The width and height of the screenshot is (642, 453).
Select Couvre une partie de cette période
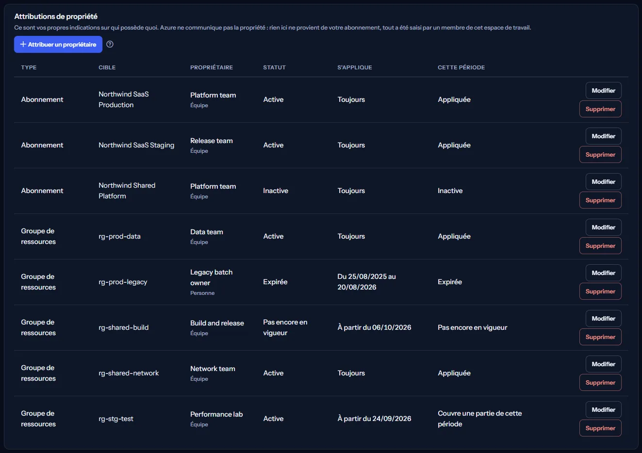tap(479, 419)
